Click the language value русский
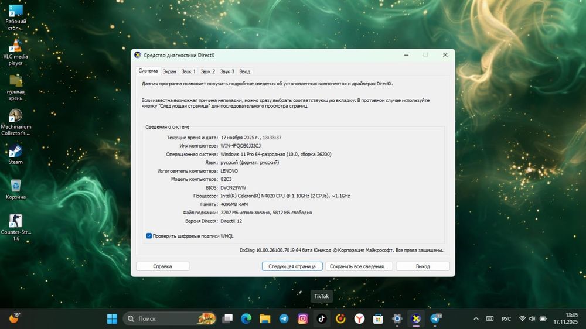This screenshot has width=586, height=329. click(250, 162)
